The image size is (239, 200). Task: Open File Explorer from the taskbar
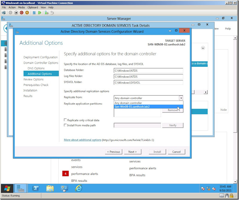[x=50, y=188]
